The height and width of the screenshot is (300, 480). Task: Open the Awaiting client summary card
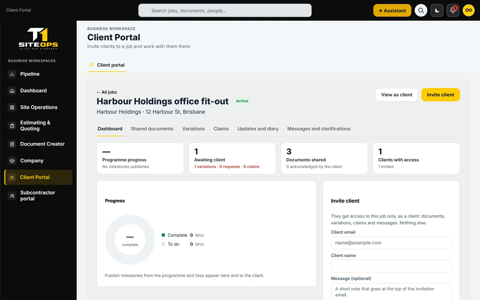pos(232,158)
